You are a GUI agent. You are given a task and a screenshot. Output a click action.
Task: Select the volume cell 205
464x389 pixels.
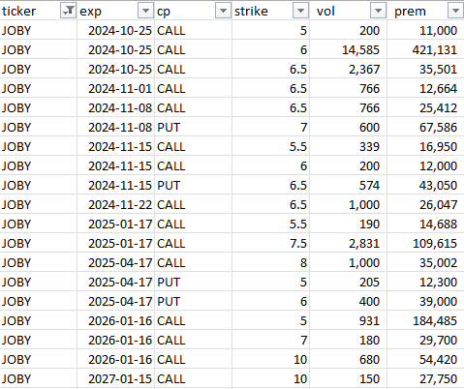[348, 282]
